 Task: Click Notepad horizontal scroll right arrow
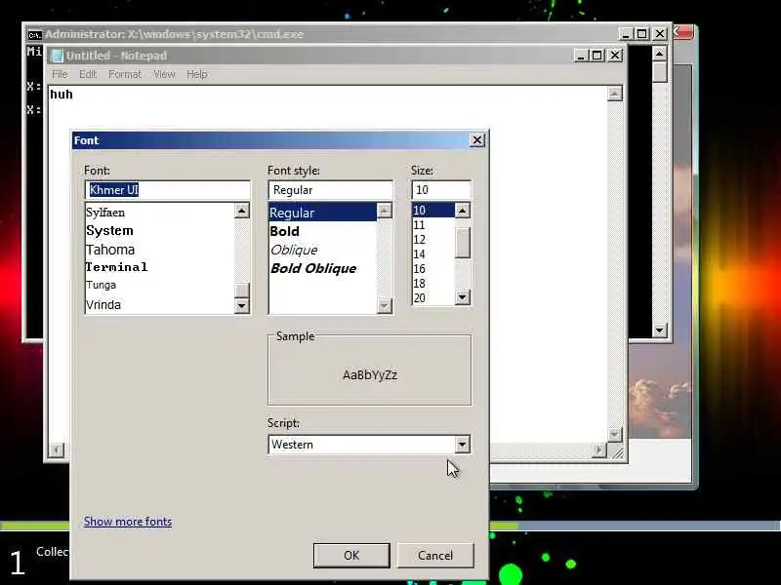(x=599, y=450)
